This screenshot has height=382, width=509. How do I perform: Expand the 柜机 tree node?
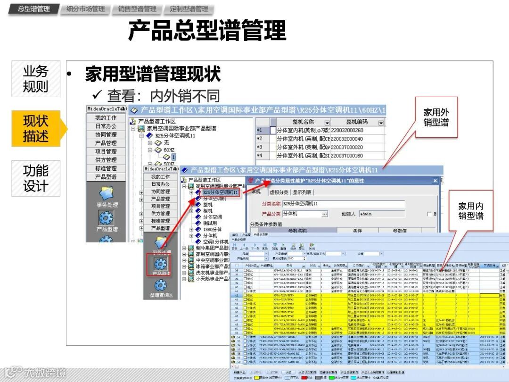pyautogui.click(x=191, y=211)
